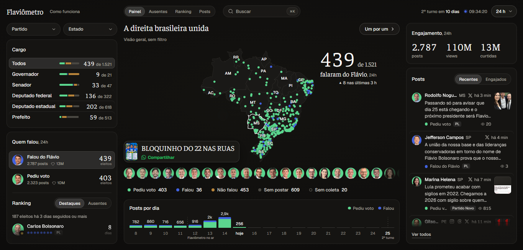
Task: Click the heart icon next to 10M
Action: pyautogui.click(x=54, y=183)
